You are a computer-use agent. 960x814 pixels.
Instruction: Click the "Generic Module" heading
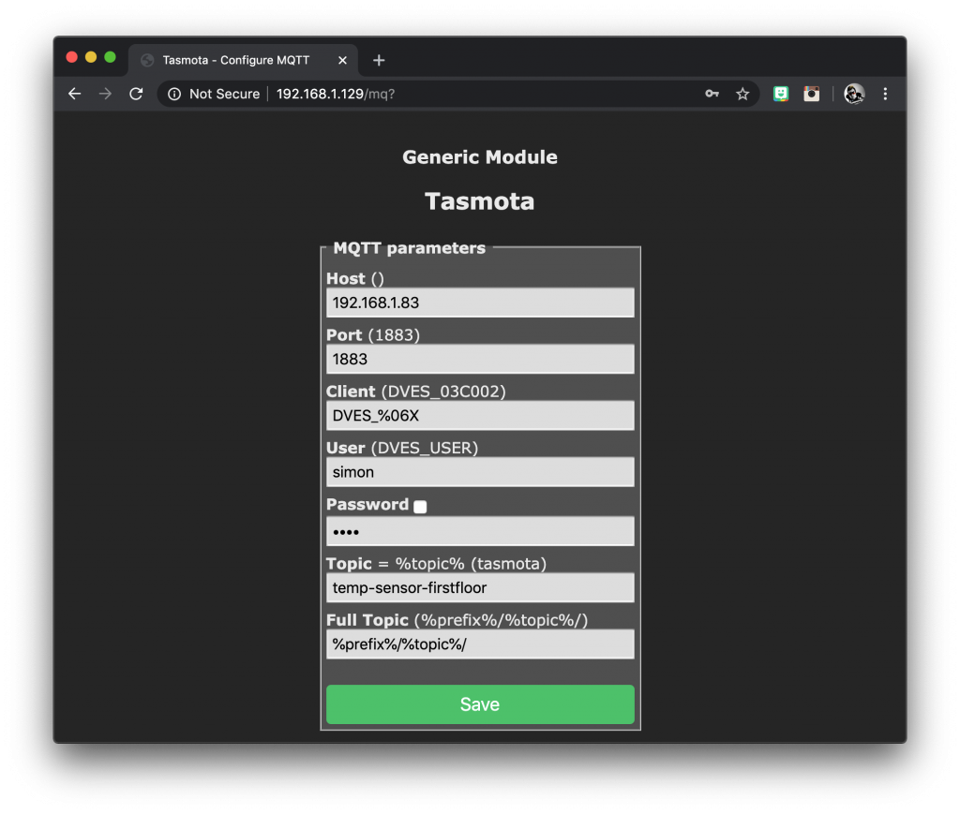click(480, 157)
